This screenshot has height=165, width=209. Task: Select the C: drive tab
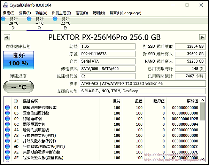click(x=39, y=23)
